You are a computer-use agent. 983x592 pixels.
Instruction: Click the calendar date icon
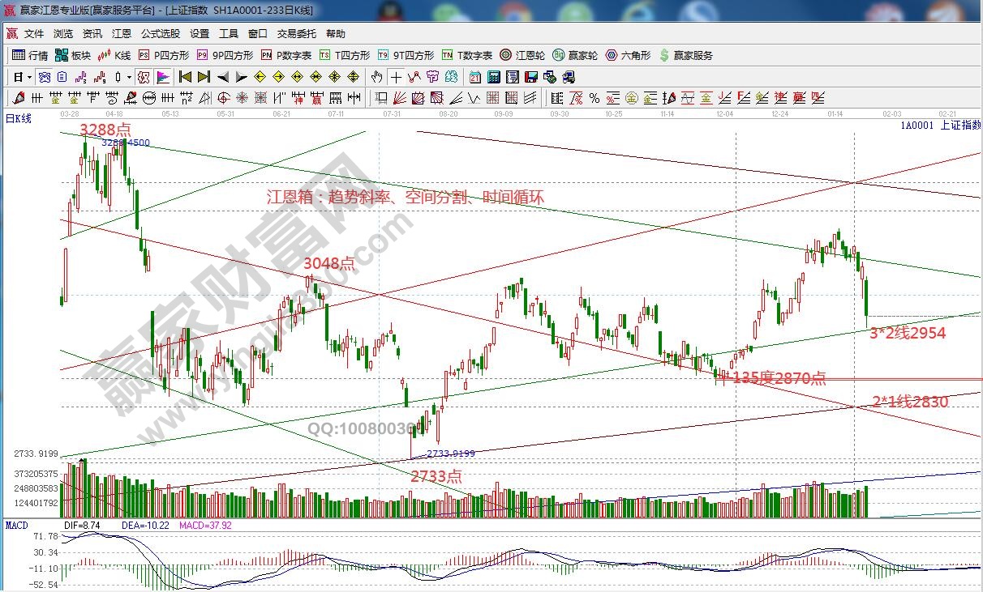(x=474, y=78)
